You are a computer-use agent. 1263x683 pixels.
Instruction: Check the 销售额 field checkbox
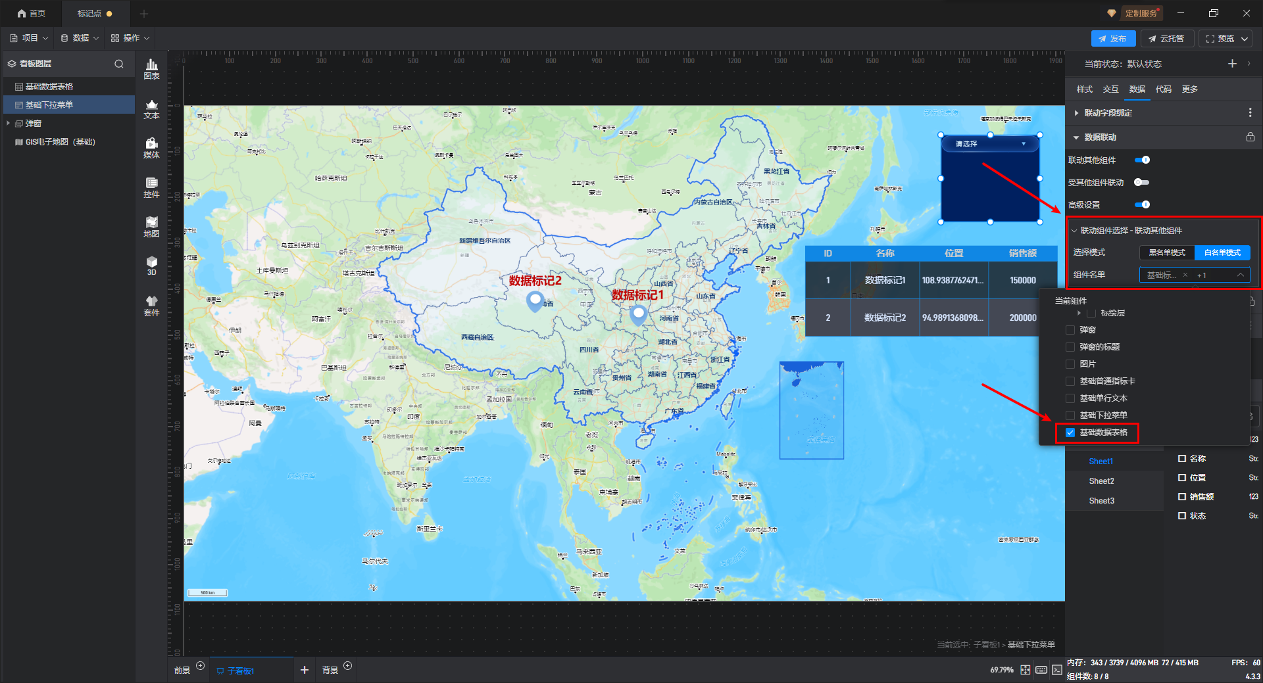[x=1182, y=497]
